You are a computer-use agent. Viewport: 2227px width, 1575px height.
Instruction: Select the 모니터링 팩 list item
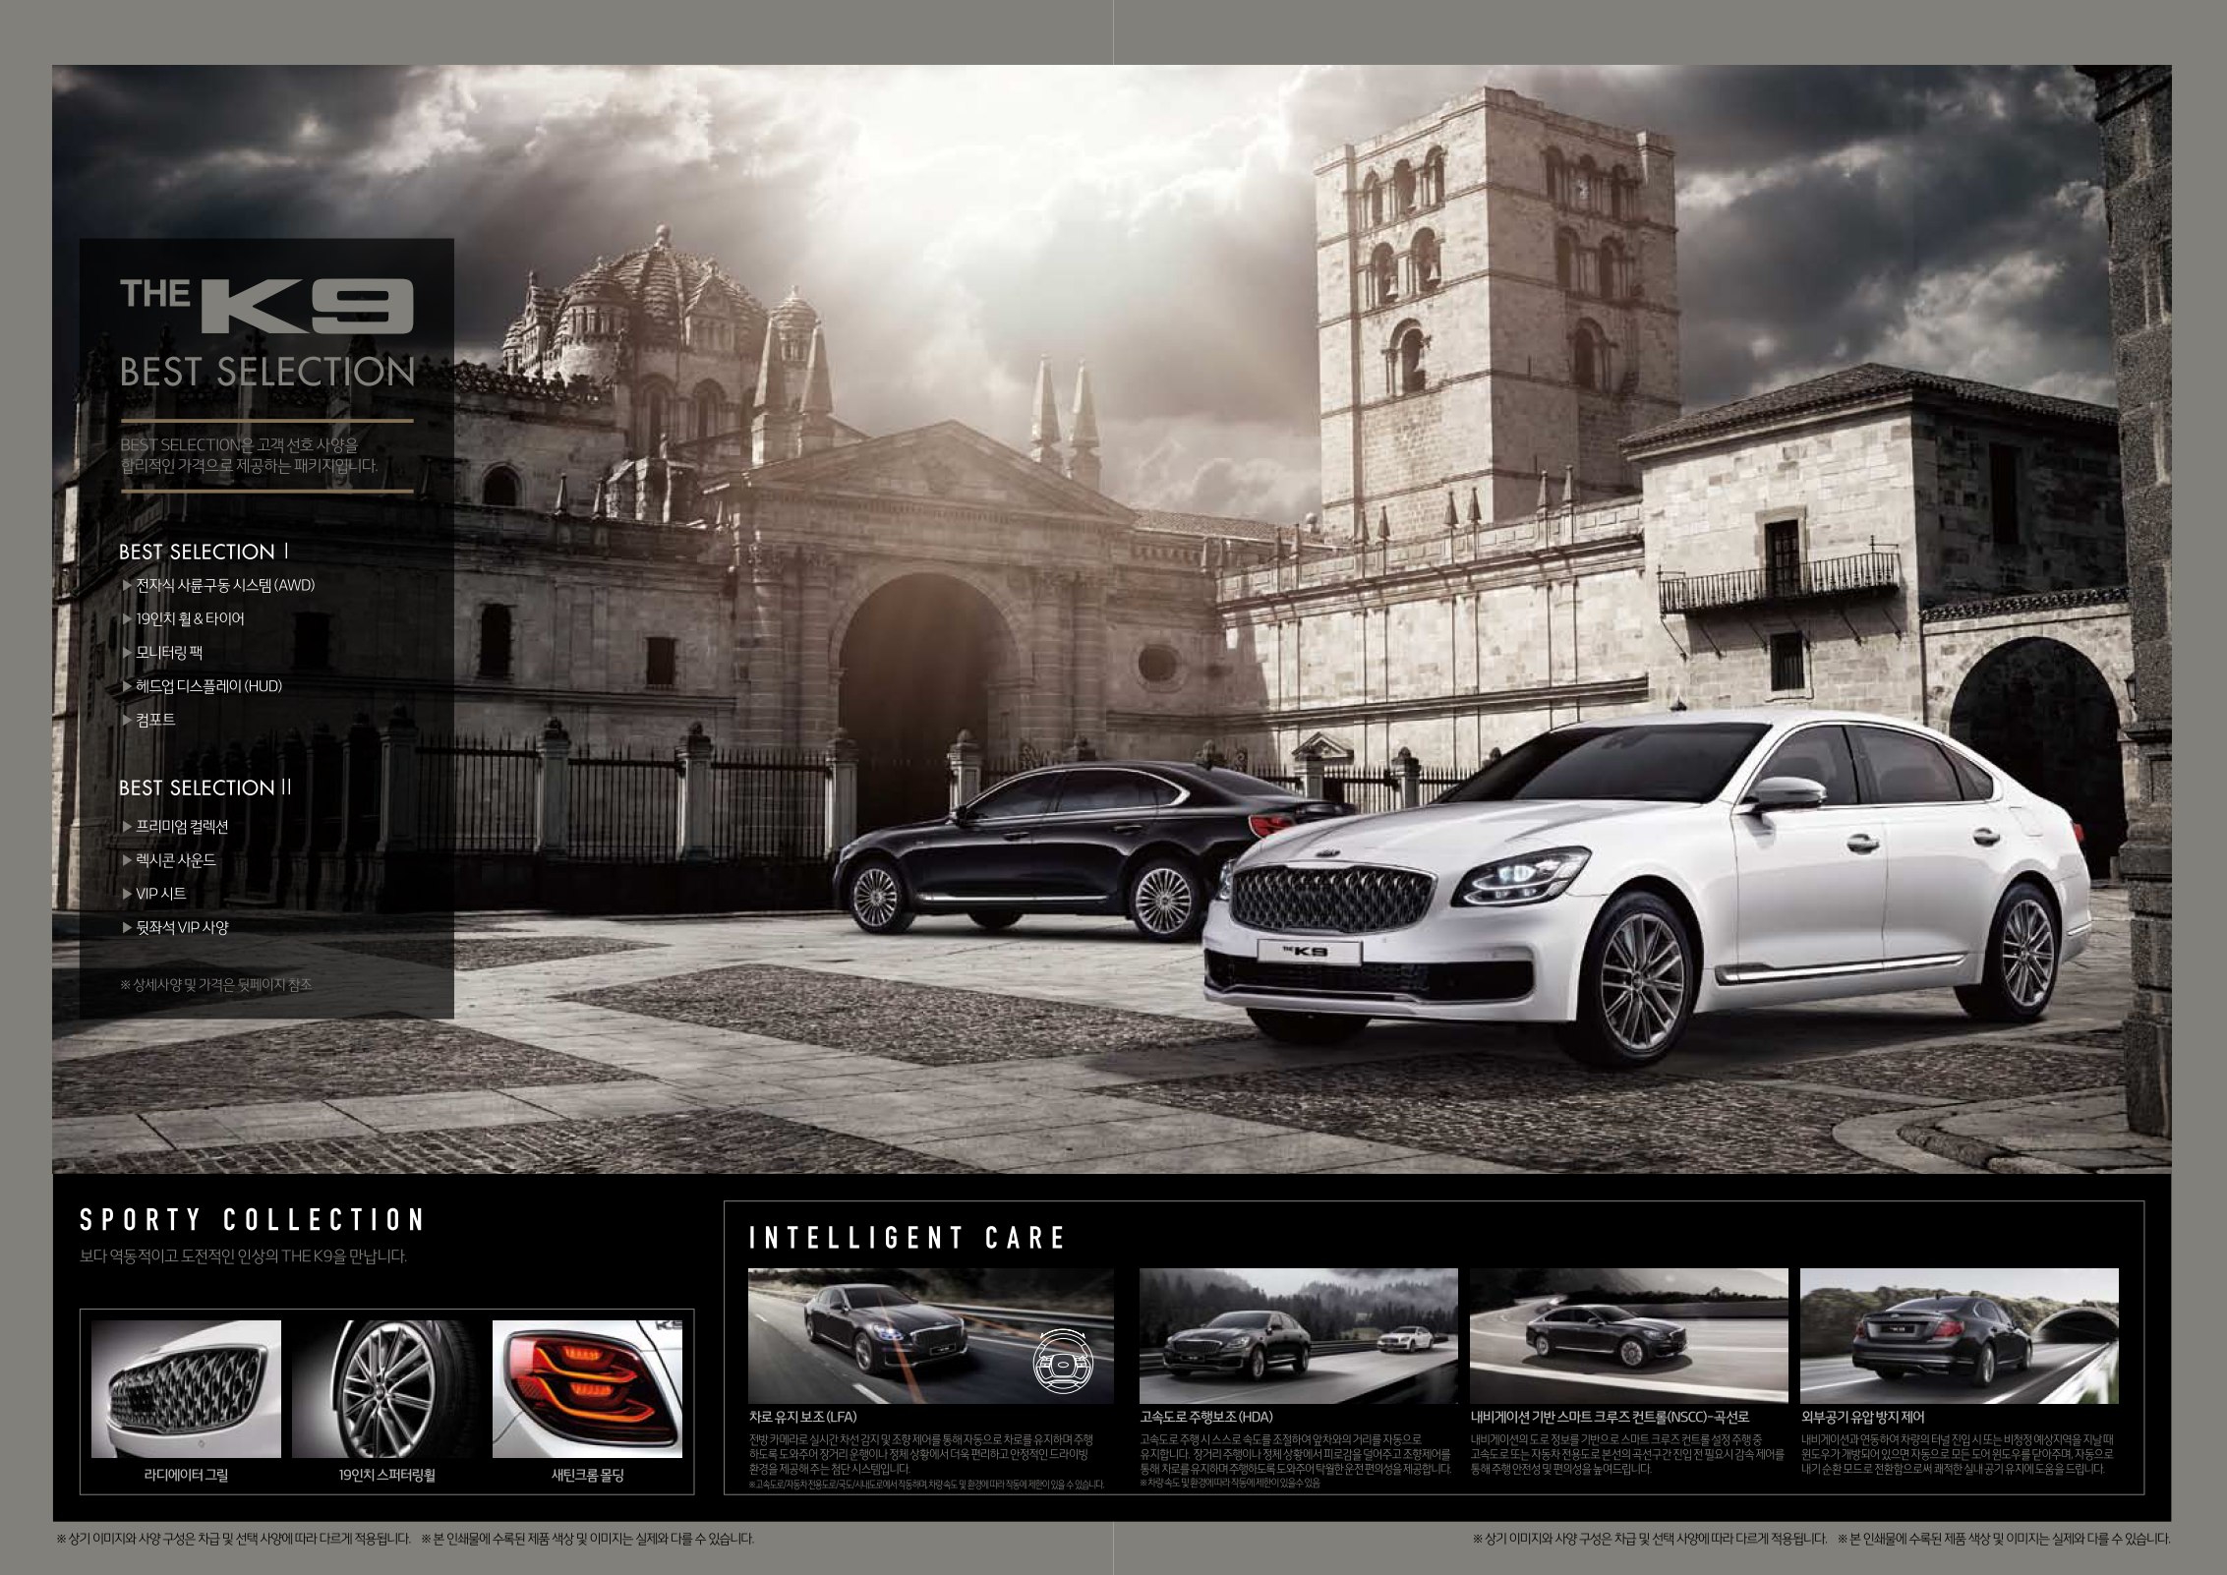[169, 652]
